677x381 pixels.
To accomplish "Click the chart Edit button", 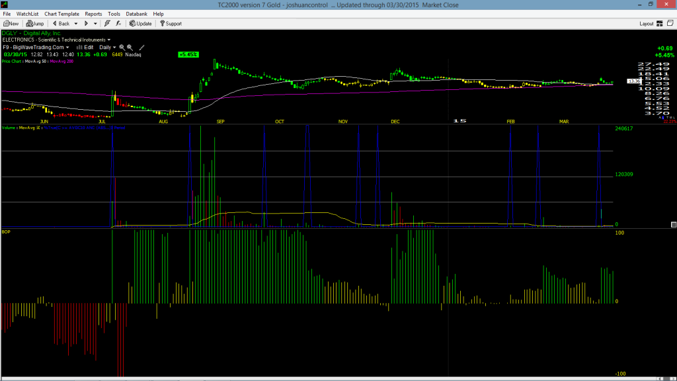I will pyautogui.click(x=85, y=48).
